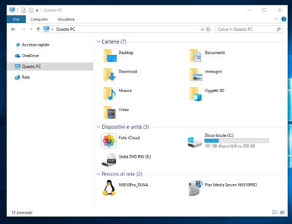
Task: Click the Questo PC monitor icon in sidebar
Action: coord(18,67)
